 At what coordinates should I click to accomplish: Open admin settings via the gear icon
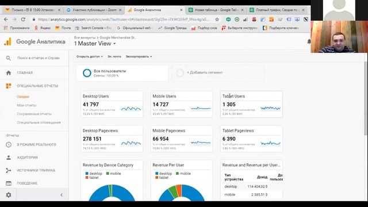click(x=9, y=195)
